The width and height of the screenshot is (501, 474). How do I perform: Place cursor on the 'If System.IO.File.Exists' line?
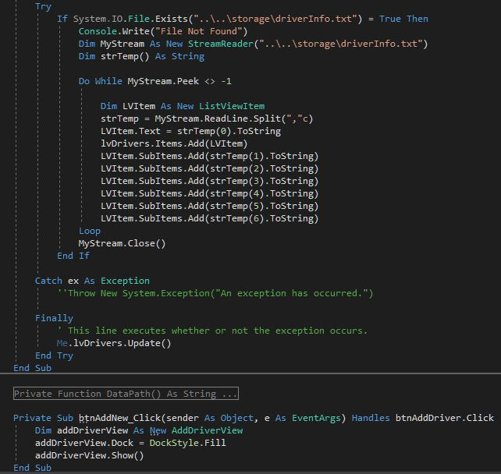coord(243,19)
